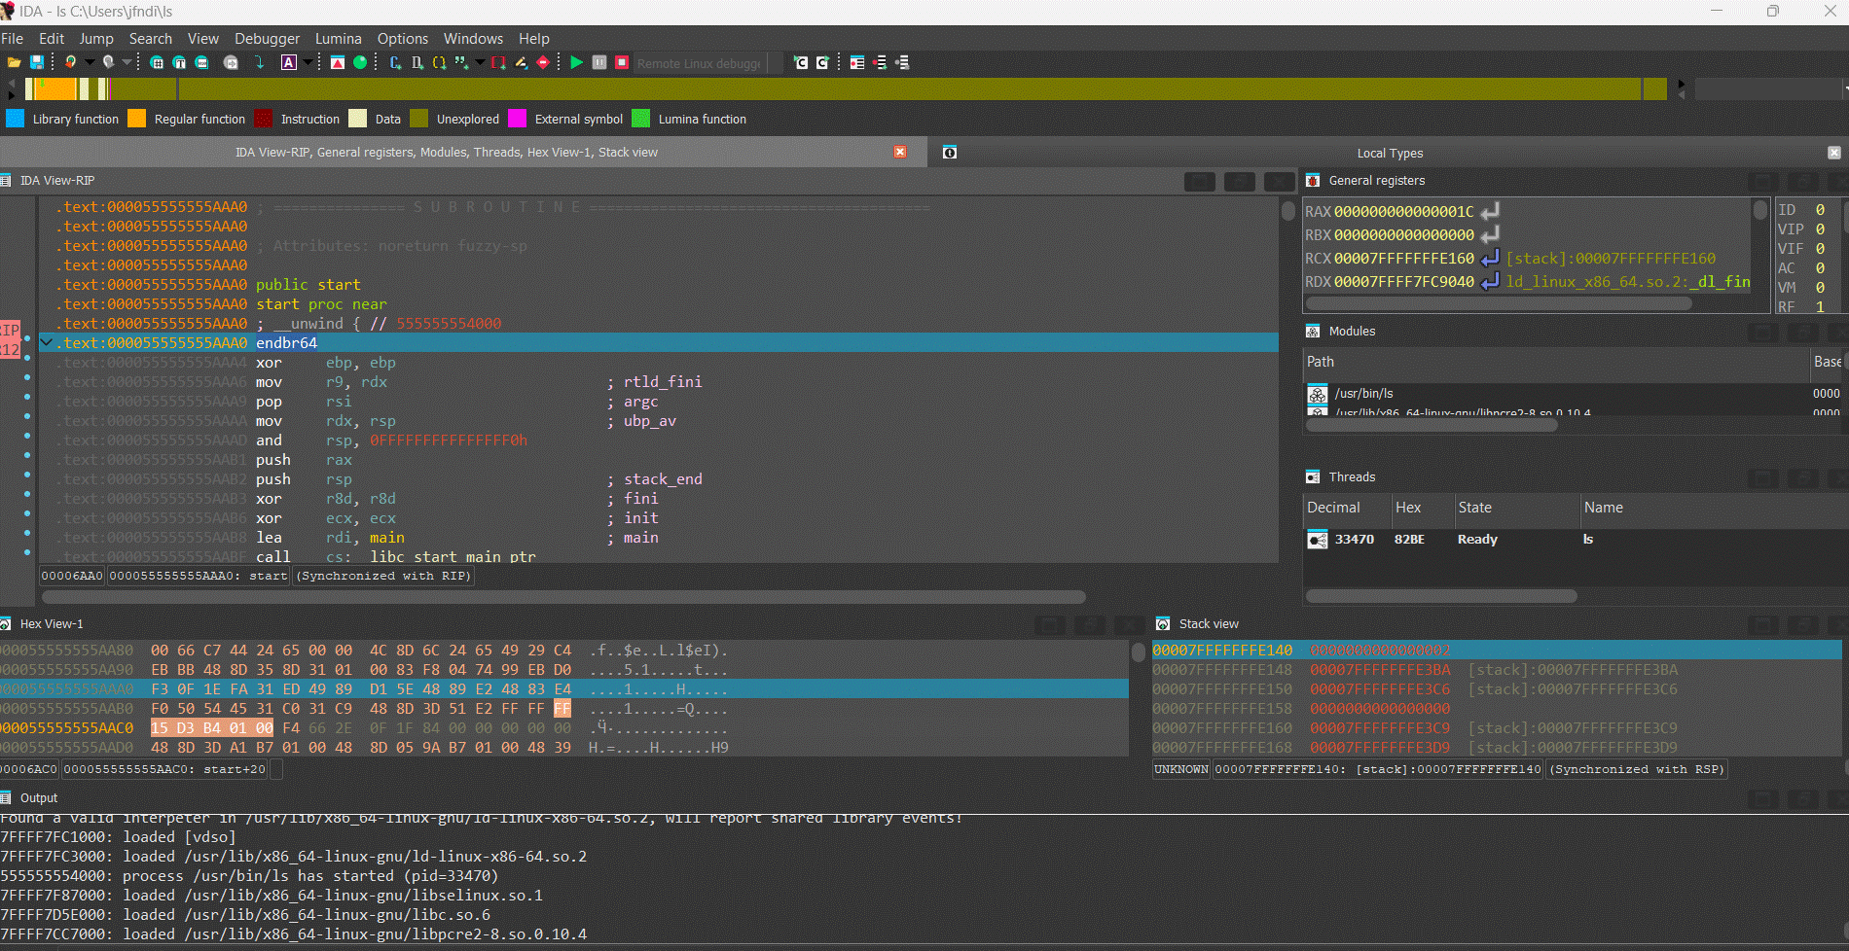Screen dimensions: 1849x951
Task: Click the blue jump arrow for RDX
Action: tap(1489, 282)
